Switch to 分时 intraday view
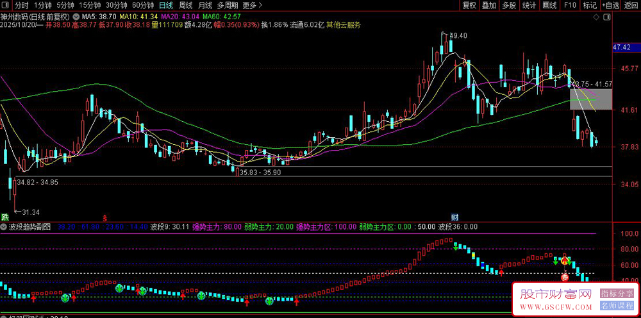Viewport: 641px width, 318px height. tap(22, 5)
